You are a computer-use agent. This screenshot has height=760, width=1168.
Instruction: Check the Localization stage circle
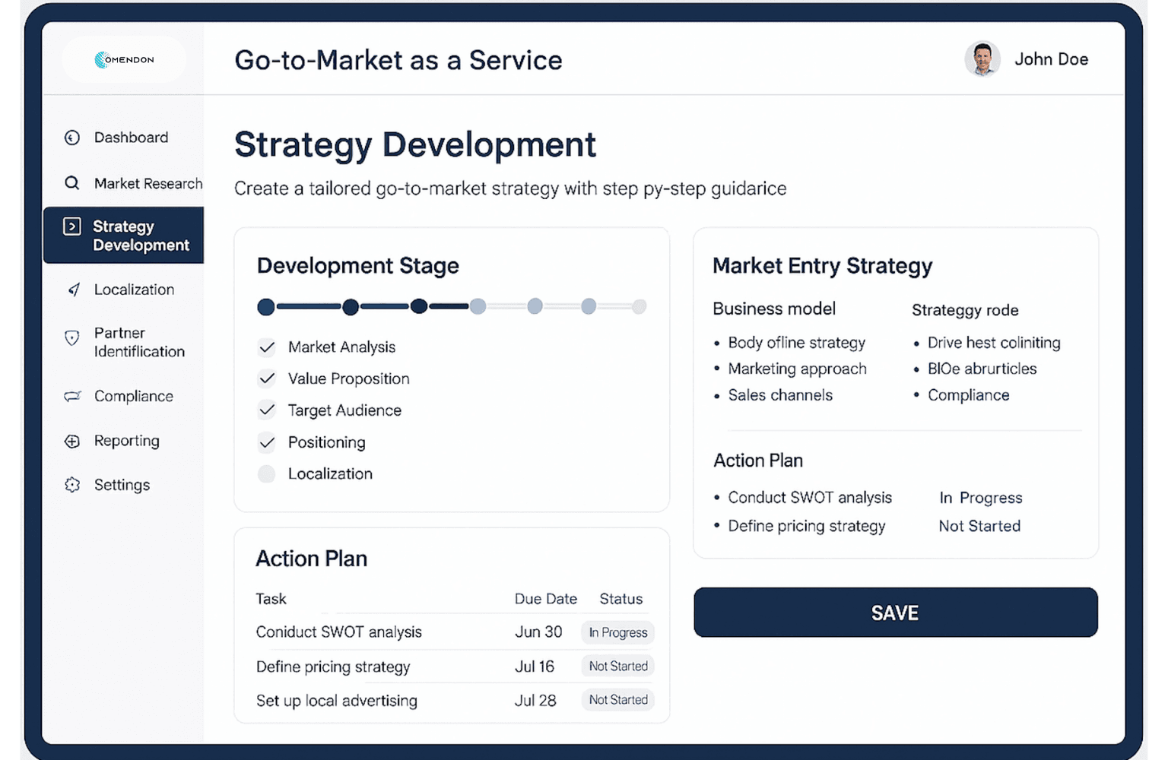(x=267, y=473)
